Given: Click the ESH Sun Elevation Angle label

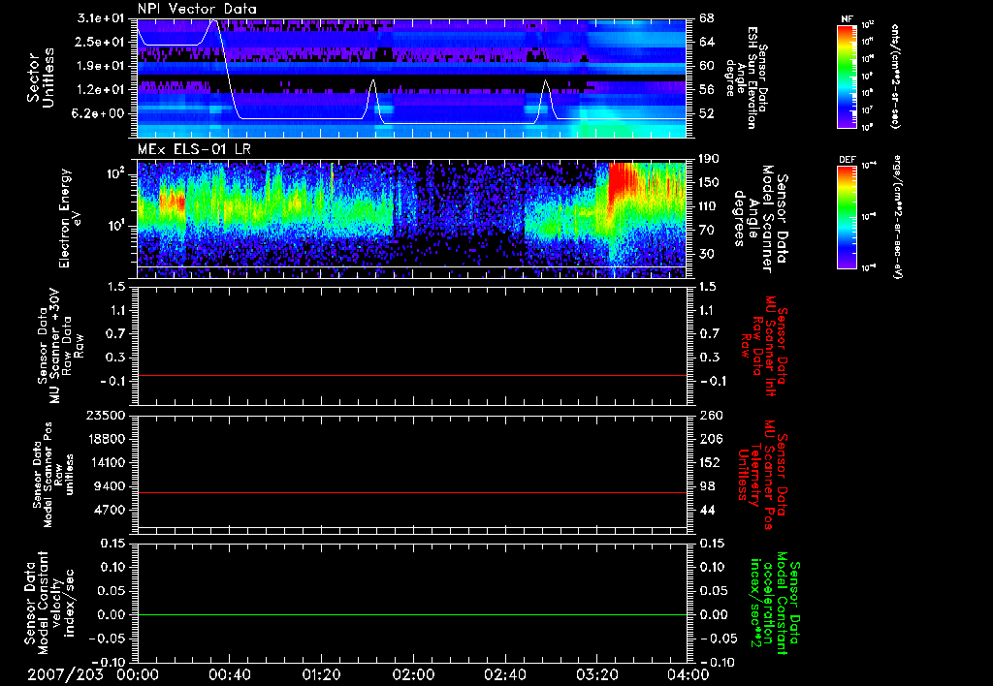Looking at the screenshot, I should pos(747,78).
